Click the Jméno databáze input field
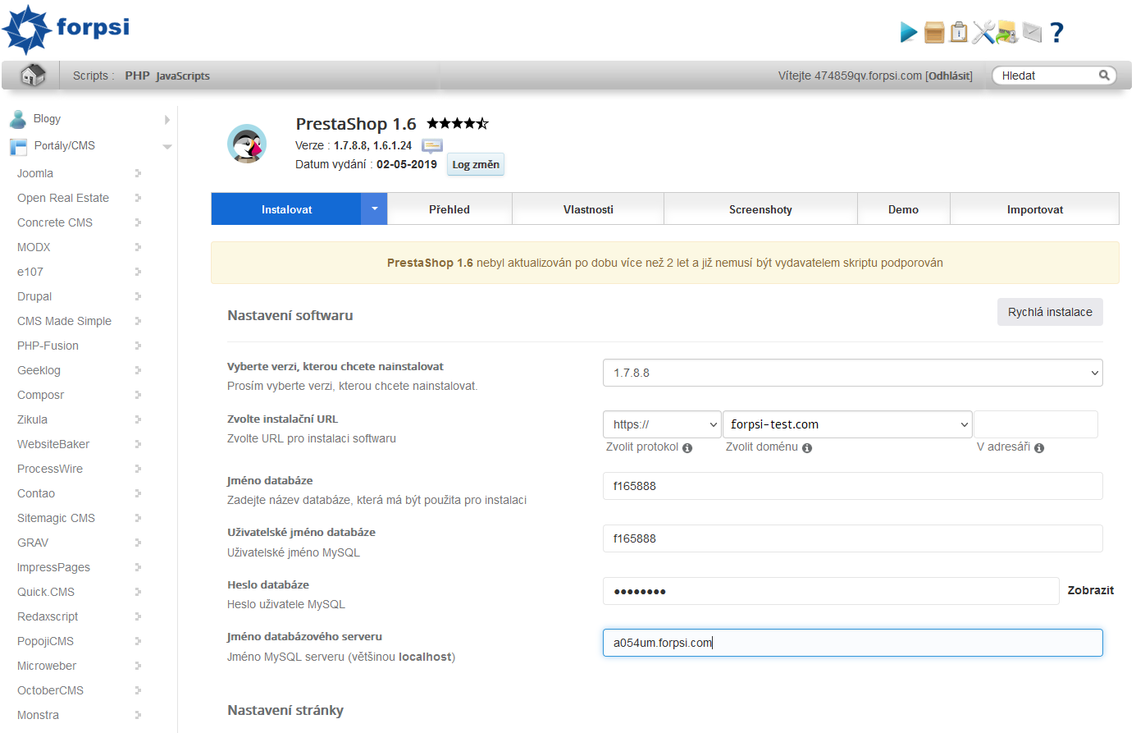Image resolution: width=1136 pixels, height=733 pixels. 852,486
